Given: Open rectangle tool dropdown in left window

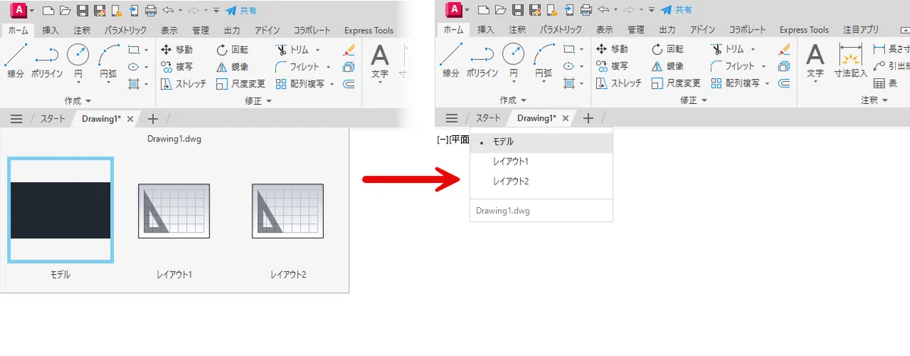Looking at the screenshot, I should 146,49.
